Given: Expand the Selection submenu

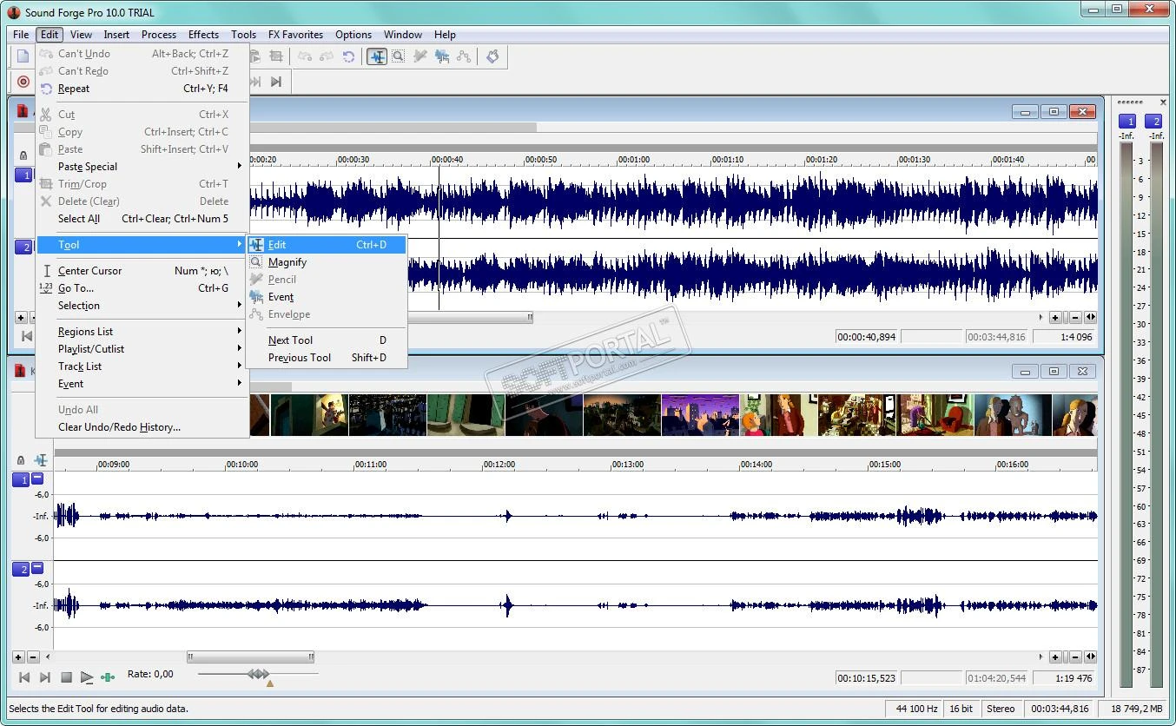Looking at the screenshot, I should point(142,306).
